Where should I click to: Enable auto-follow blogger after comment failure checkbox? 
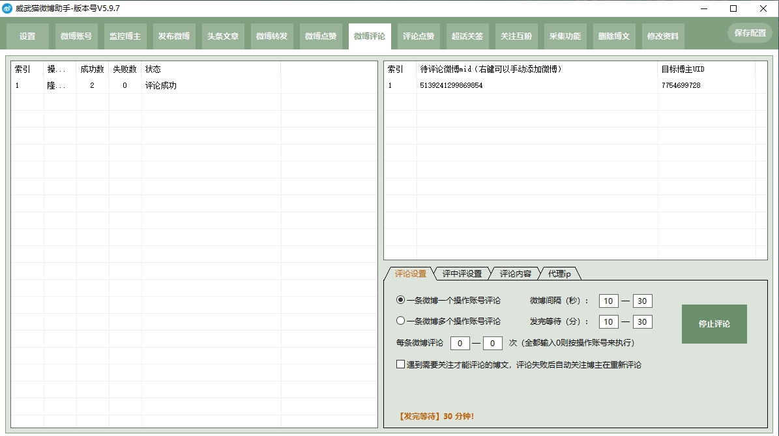click(400, 364)
